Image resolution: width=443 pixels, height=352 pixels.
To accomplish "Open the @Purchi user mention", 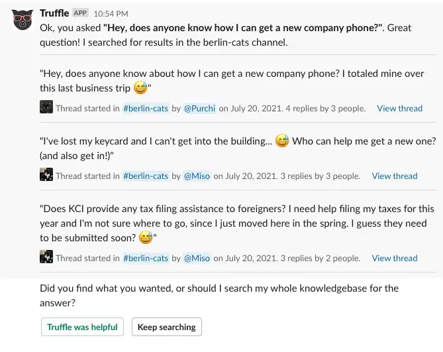I will [199, 108].
